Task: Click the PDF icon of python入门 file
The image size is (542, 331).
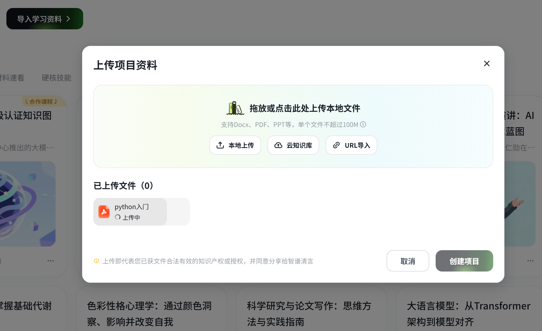Action: click(x=104, y=212)
